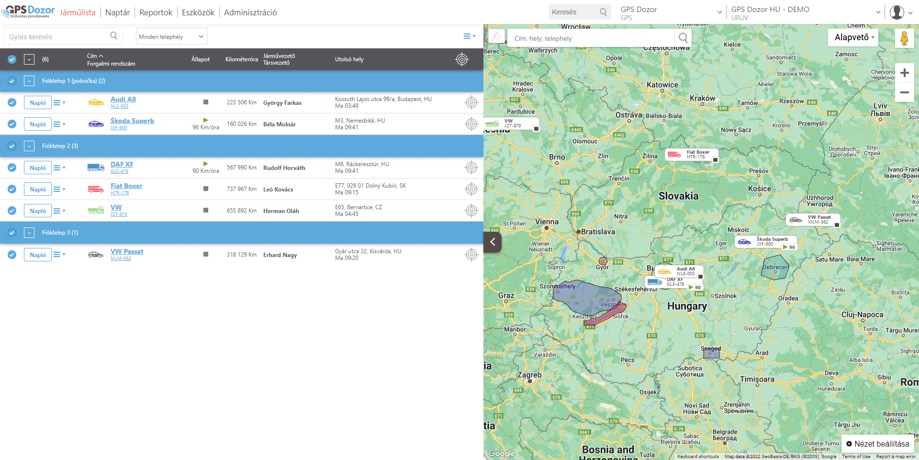The height and width of the screenshot is (460, 919).
Task: Toggle checkbox for Fióktelep 2 group
Action: pos(12,146)
